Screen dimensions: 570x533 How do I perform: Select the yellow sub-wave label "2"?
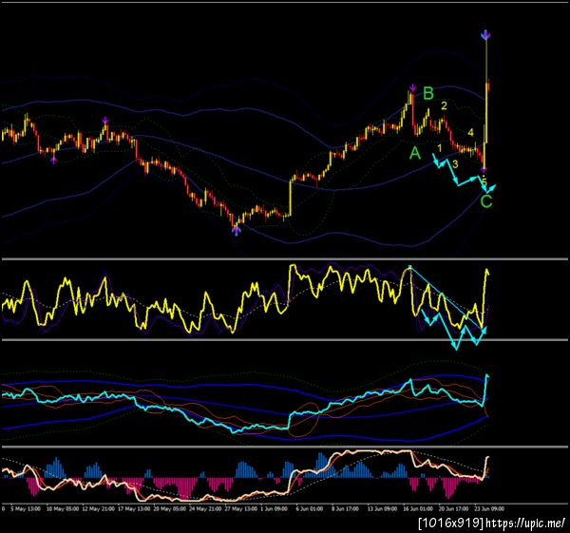coord(444,105)
